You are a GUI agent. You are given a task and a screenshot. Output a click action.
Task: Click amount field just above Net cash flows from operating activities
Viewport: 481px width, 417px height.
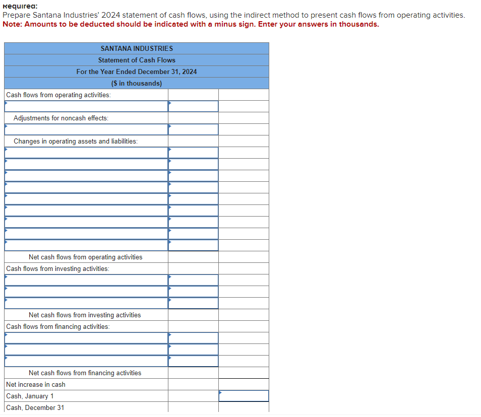coord(193,245)
